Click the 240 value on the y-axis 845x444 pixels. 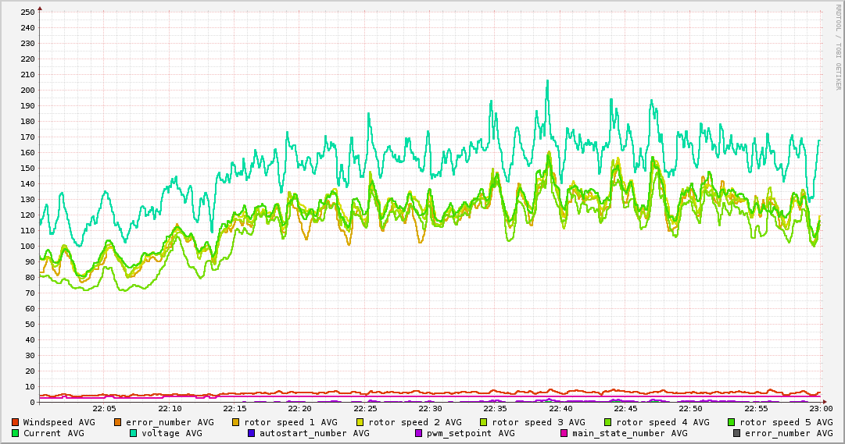[x=27, y=27]
